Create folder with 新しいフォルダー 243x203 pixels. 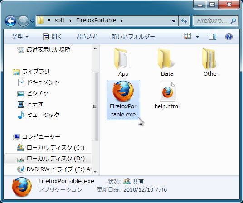click(x=133, y=37)
